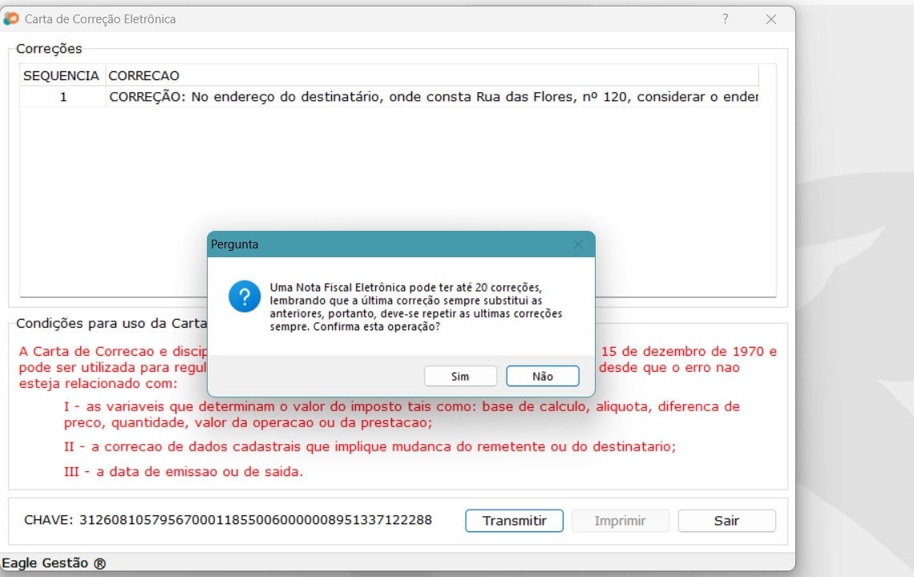The image size is (914, 577).
Task: Click condition II about dados cadastrais
Action: point(370,447)
